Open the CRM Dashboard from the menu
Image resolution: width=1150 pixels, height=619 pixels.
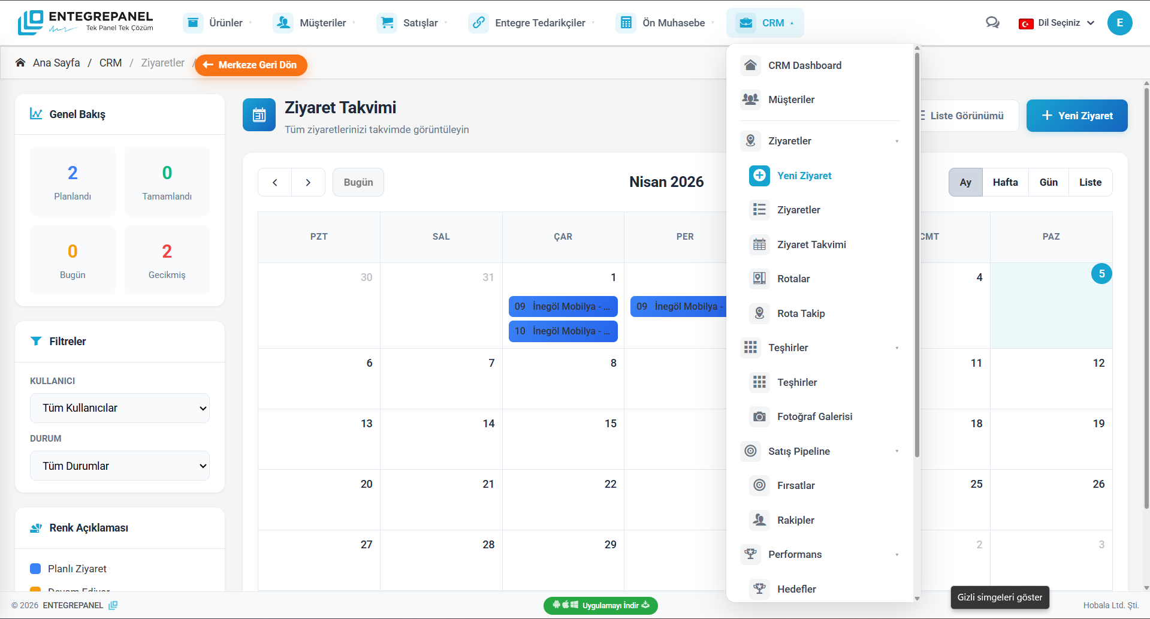click(805, 65)
